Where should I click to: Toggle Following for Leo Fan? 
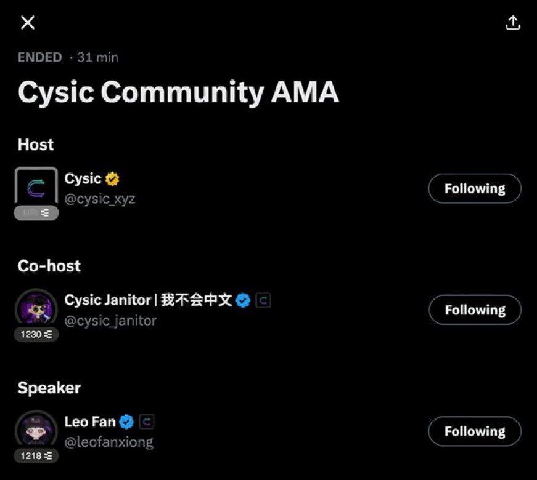[x=474, y=431]
